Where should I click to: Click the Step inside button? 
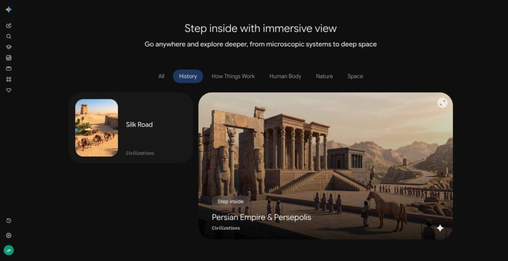230,202
